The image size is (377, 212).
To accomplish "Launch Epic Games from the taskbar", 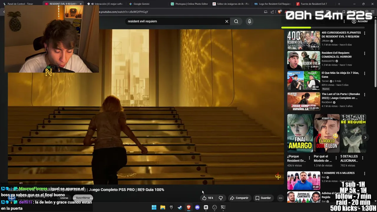I will pyautogui.click(x=171, y=207).
